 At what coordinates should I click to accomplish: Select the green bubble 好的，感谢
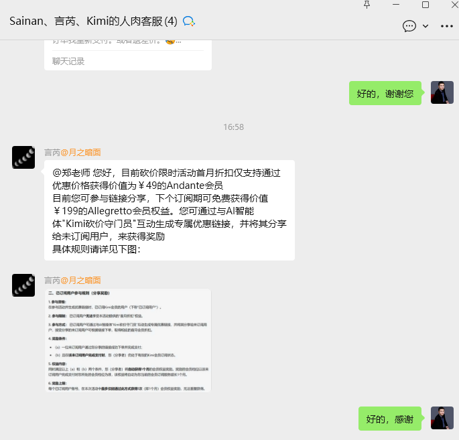(389, 419)
